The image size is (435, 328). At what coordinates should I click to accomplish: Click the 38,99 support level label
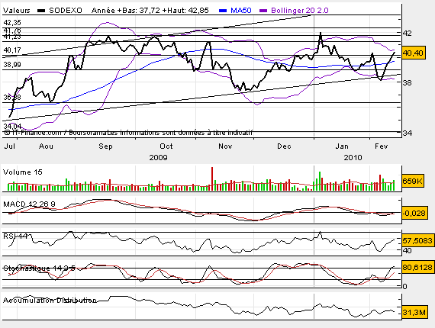coord(12,65)
